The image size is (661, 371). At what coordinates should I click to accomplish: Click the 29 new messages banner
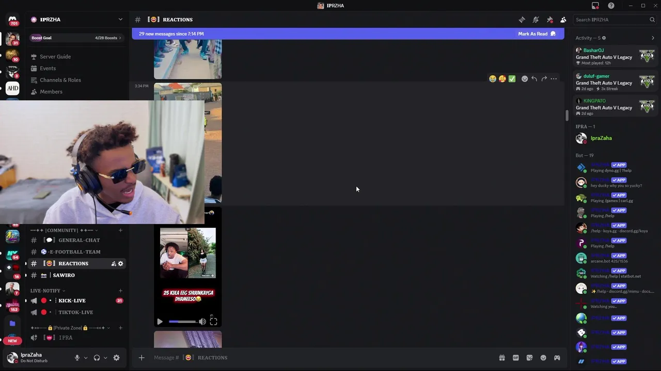pos(348,34)
